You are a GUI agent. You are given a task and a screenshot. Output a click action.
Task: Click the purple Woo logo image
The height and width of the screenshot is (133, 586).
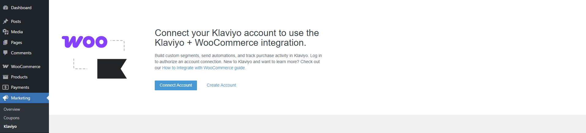pos(84,42)
